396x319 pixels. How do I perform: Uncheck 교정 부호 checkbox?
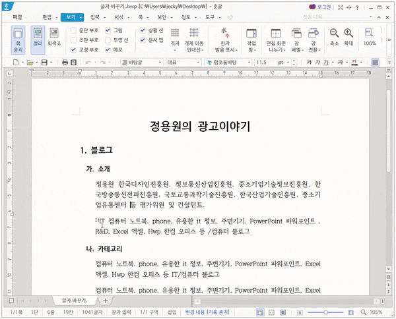73,49
